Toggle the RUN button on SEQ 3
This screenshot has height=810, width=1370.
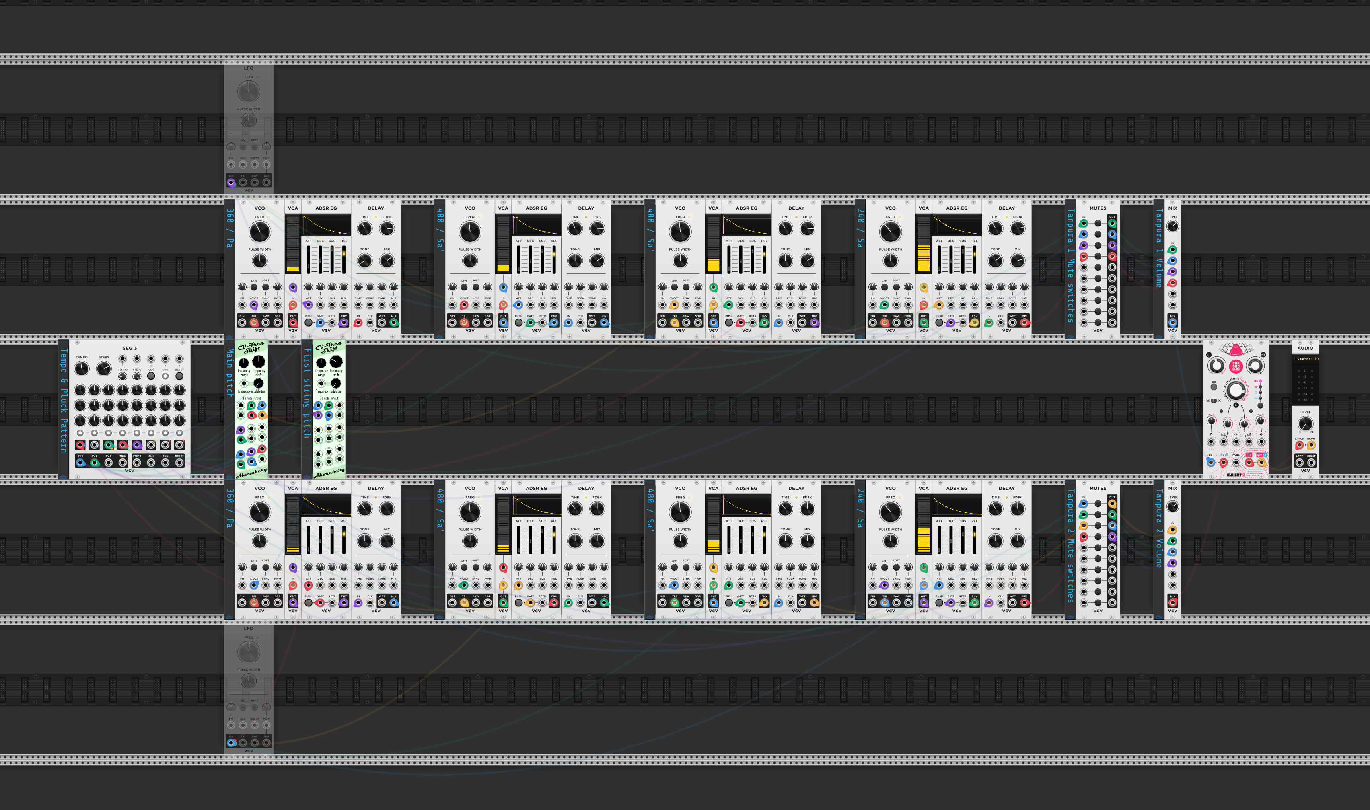coord(165,376)
